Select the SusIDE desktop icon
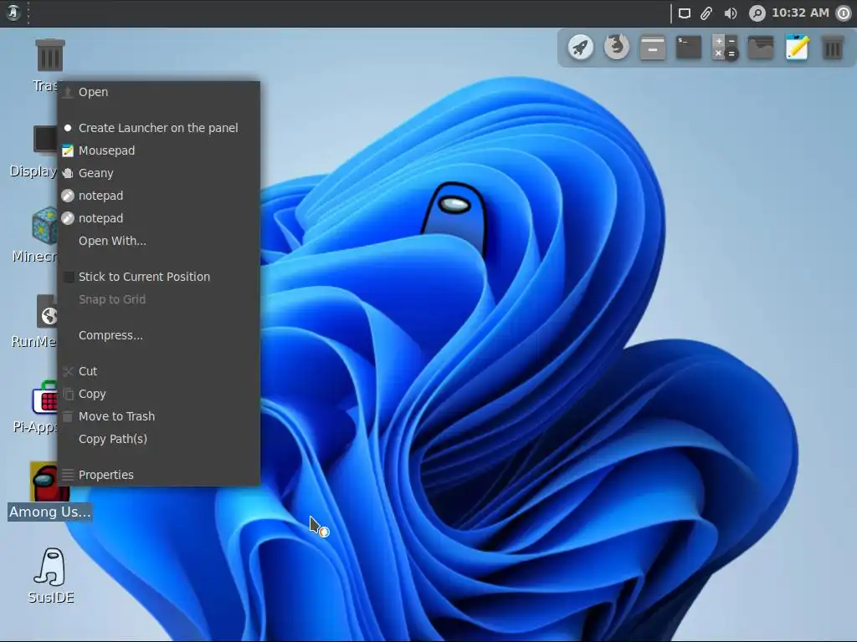The width and height of the screenshot is (857, 642). (x=51, y=576)
